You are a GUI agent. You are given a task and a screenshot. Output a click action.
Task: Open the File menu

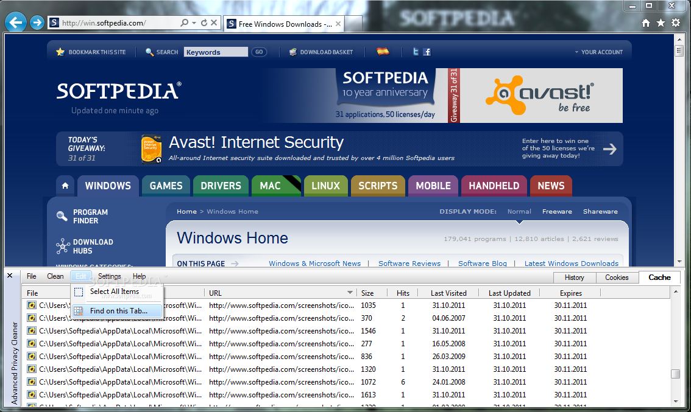pyautogui.click(x=31, y=276)
